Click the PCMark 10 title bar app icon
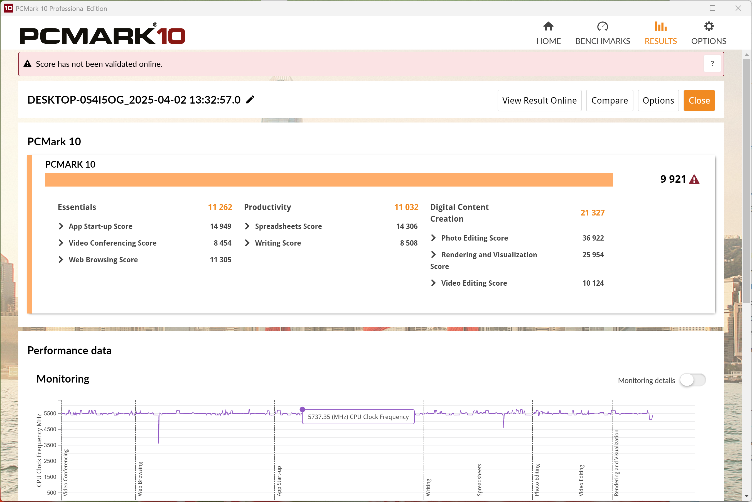 [x=8, y=8]
